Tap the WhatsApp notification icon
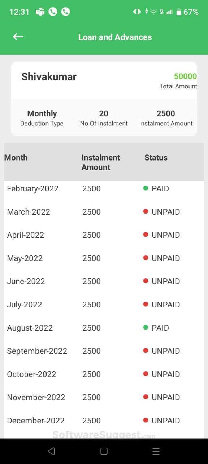Image resolution: width=208 pixels, height=464 pixels. [52, 11]
